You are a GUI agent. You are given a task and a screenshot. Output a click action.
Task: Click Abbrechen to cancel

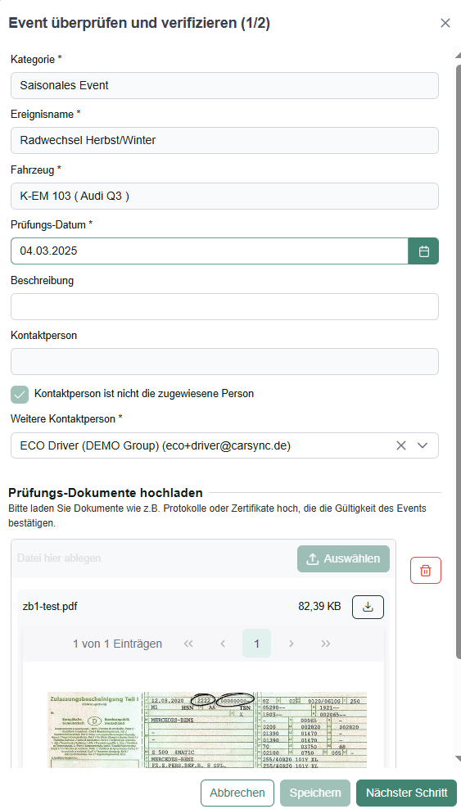click(237, 793)
